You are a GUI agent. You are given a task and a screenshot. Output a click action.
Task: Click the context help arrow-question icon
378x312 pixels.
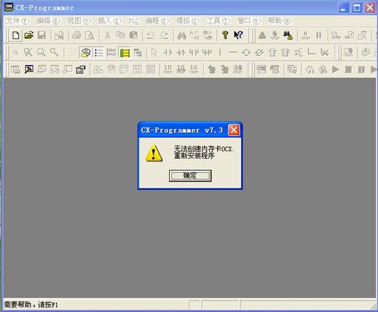click(x=238, y=35)
